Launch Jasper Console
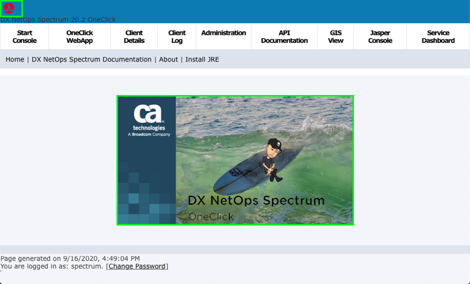 pyautogui.click(x=380, y=37)
